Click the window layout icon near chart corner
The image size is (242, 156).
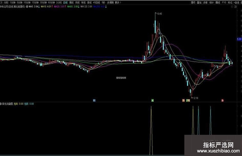coord(235,7)
